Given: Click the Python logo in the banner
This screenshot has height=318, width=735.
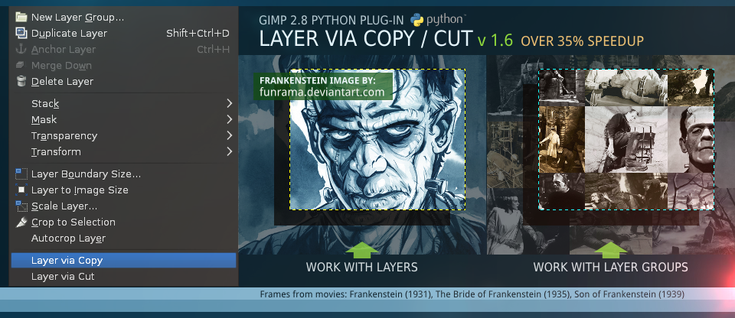Looking at the screenshot, I should (x=438, y=20).
